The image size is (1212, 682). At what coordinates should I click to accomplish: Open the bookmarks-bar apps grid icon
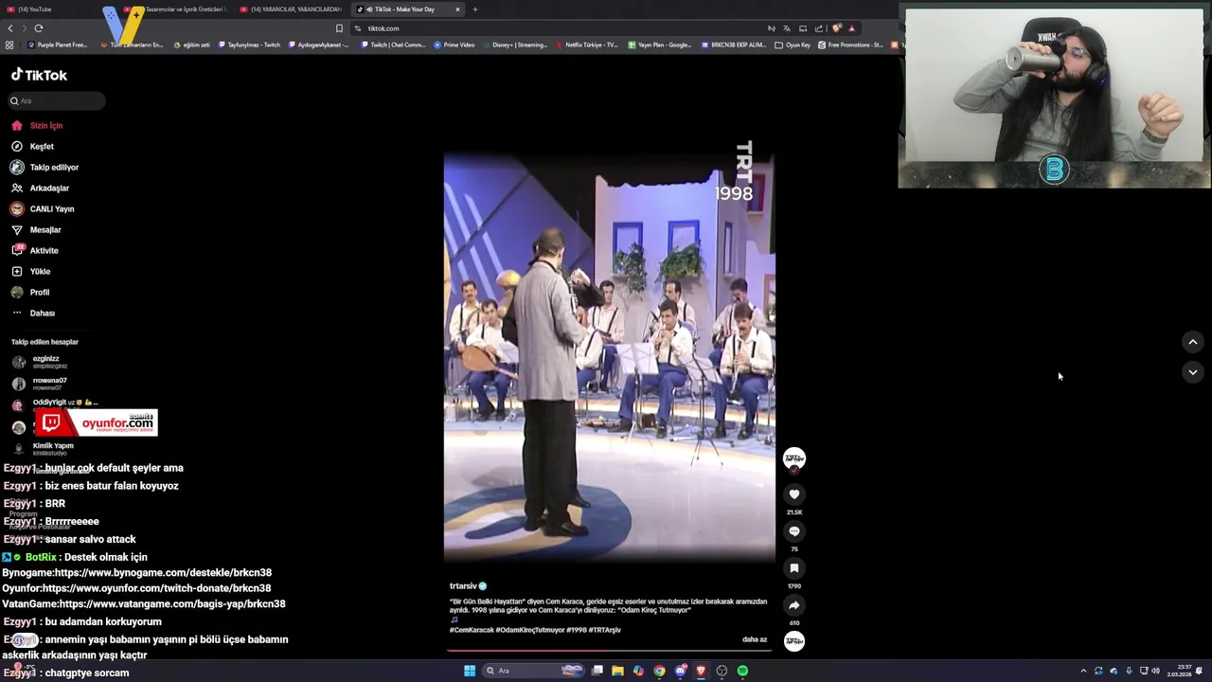point(9,45)
